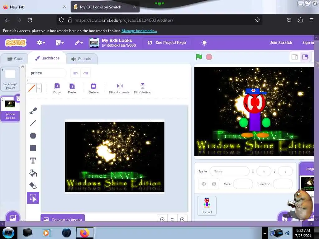Open the Windows Start orb
This screenshot has width=319, height=239.
pos(8,233)
